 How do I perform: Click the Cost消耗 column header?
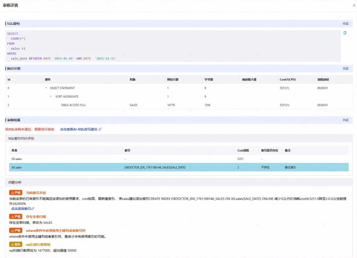pyautogui.click(x=243, y=150)
